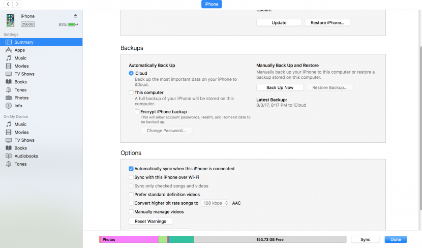
Task: Click the 93% battery percentage text
Action: [63, 24]
